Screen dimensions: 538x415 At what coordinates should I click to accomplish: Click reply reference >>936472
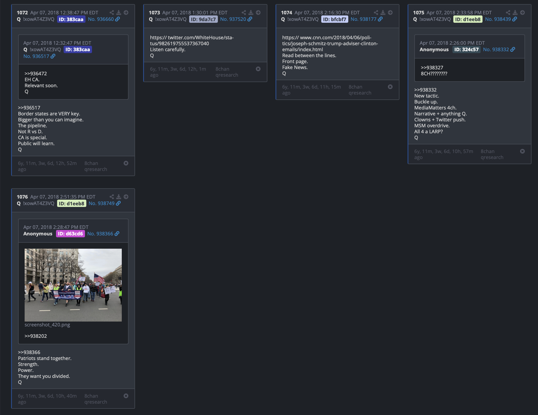pyautogui.click(x=36, y=73)
